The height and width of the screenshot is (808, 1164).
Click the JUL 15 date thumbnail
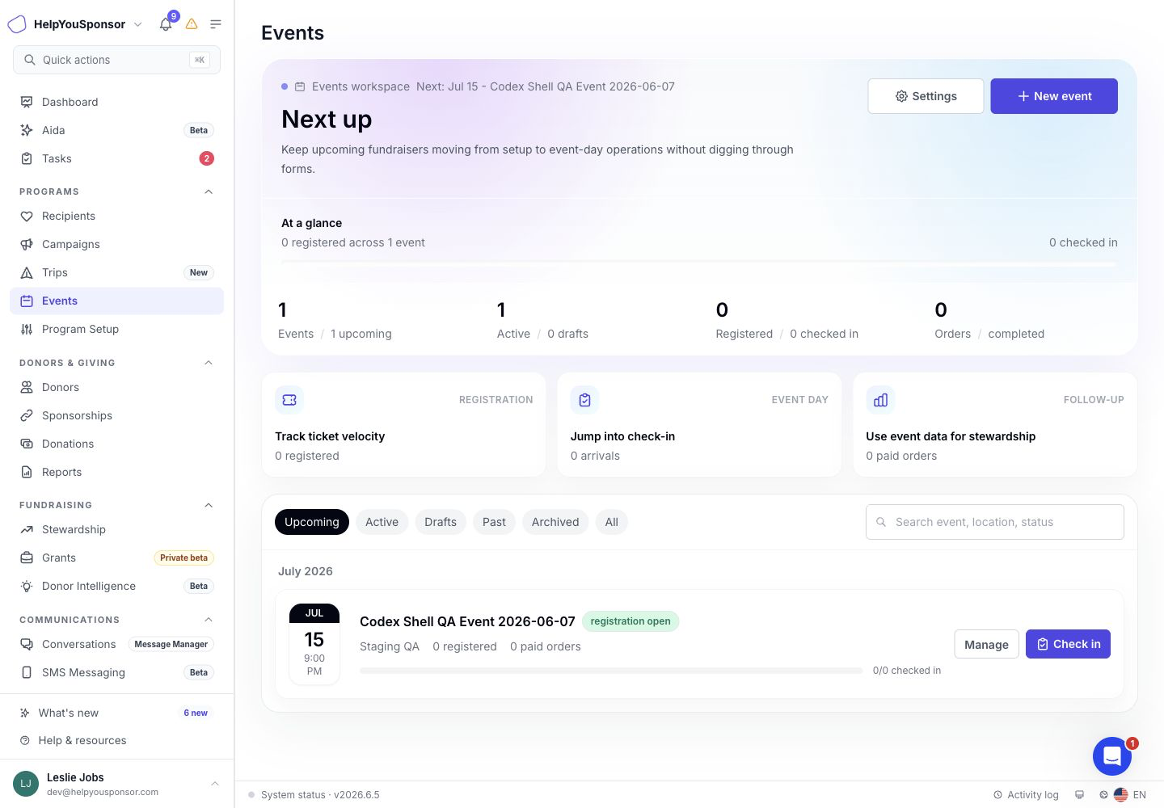click(x=314, y=644)
